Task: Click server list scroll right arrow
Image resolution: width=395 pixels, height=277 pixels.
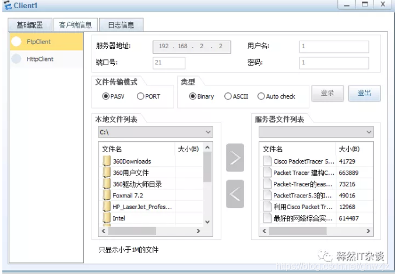Action: point(368,231)
